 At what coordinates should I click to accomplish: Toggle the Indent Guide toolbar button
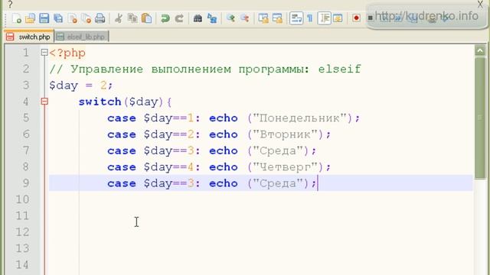pyautogui.click(x=324, y=18)
